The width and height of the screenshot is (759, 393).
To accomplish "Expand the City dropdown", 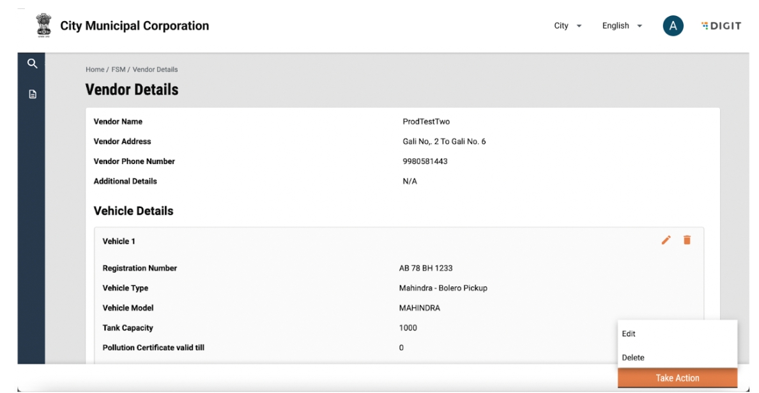I will pos(567,26).
